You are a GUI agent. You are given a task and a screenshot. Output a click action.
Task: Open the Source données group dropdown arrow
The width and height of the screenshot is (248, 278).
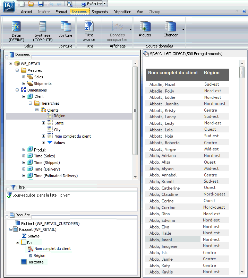[183, 29]
